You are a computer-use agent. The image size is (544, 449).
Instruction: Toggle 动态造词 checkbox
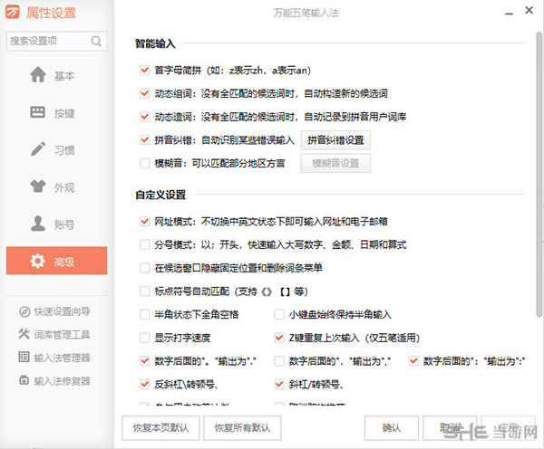click(145, 117)
